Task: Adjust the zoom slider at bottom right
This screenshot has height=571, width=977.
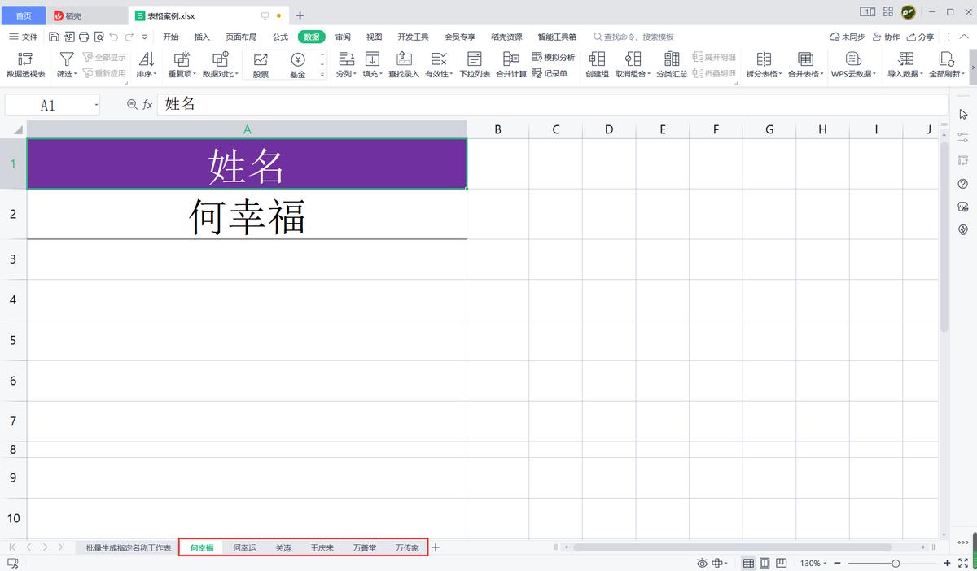Action: (x=895, y=562)
